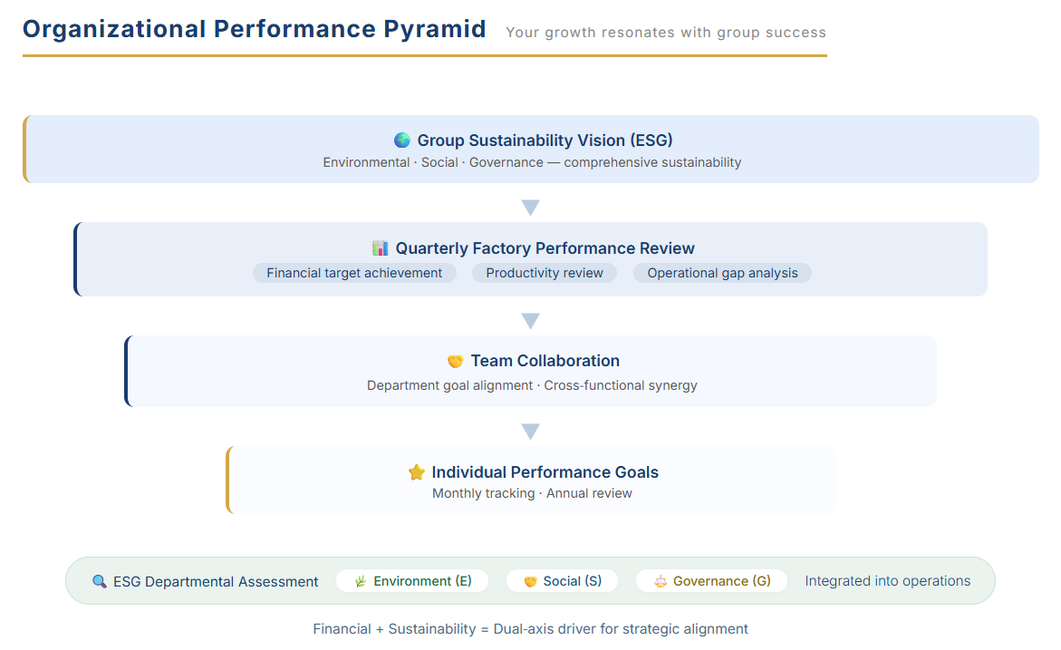Click the handshake icon in the Social pill
The height and width of the screenshot is (650, 1061).
click(x=531, y=581)
